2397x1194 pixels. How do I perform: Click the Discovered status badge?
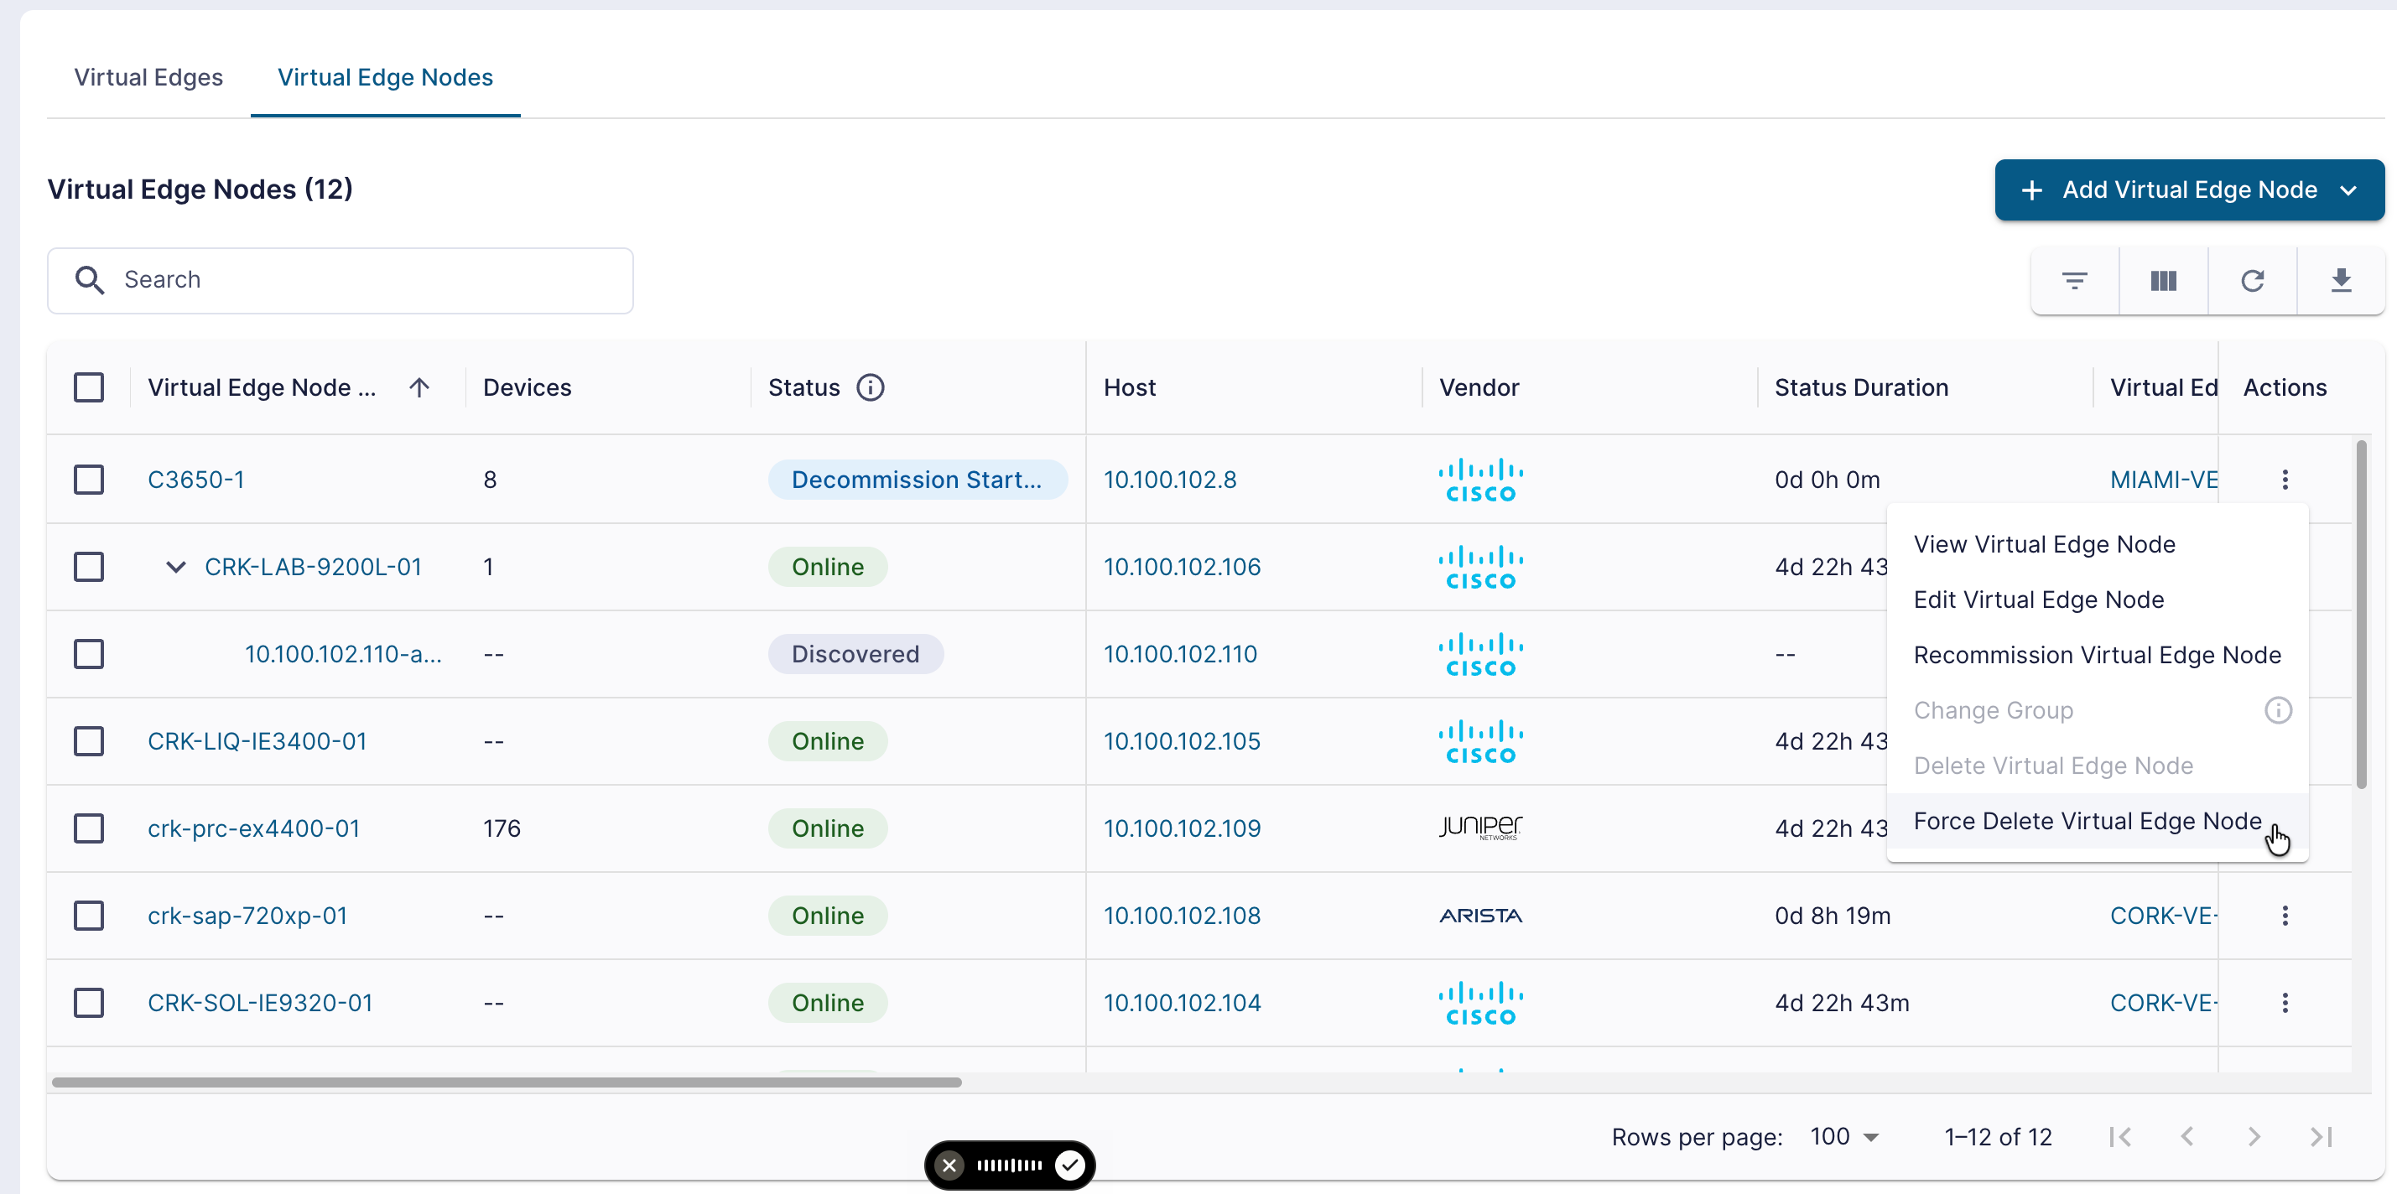[855, 654]
